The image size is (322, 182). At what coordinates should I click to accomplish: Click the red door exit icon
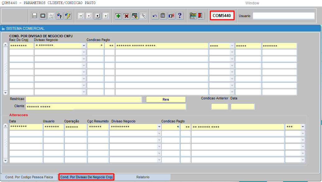click(x=201, y=16)
